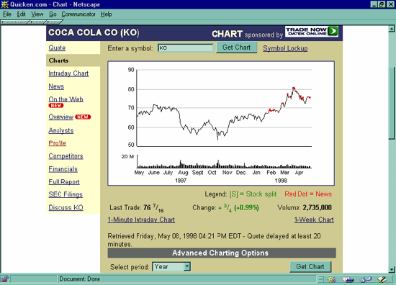
Task: Open the Discussion groups component bar icon
Action: (366, 279)
